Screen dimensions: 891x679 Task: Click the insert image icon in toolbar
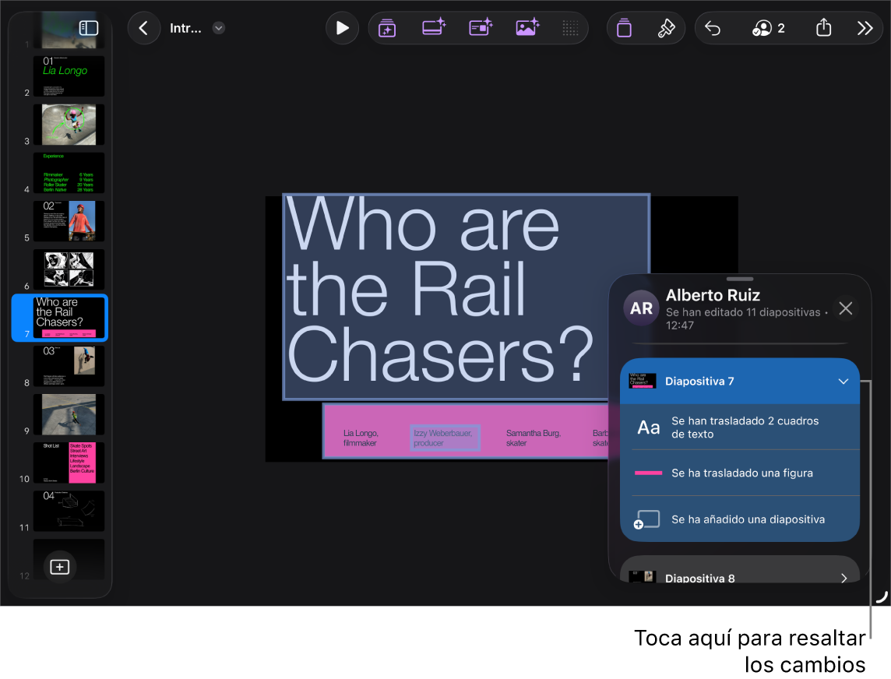527,28
